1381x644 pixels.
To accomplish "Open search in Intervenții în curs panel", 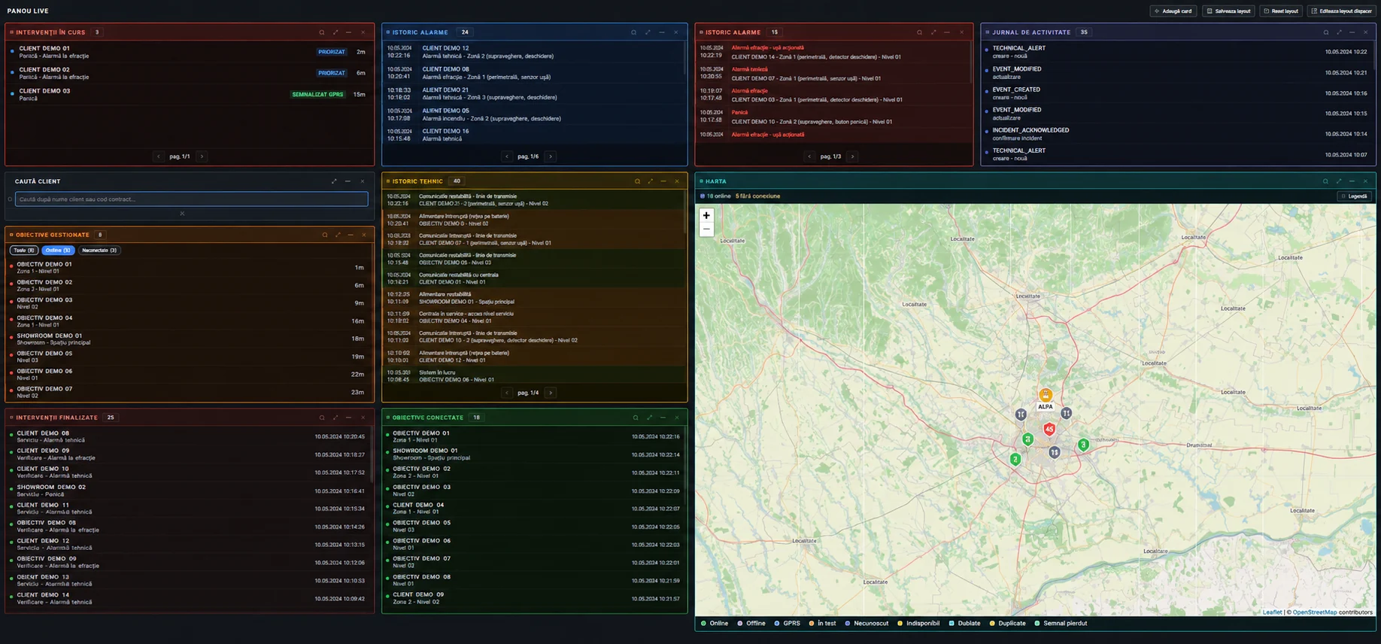I will pos(322,32).
